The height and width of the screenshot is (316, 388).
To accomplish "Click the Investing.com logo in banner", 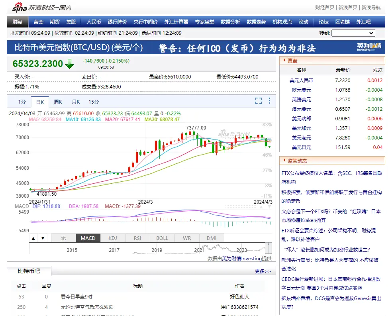I will 369,47.
